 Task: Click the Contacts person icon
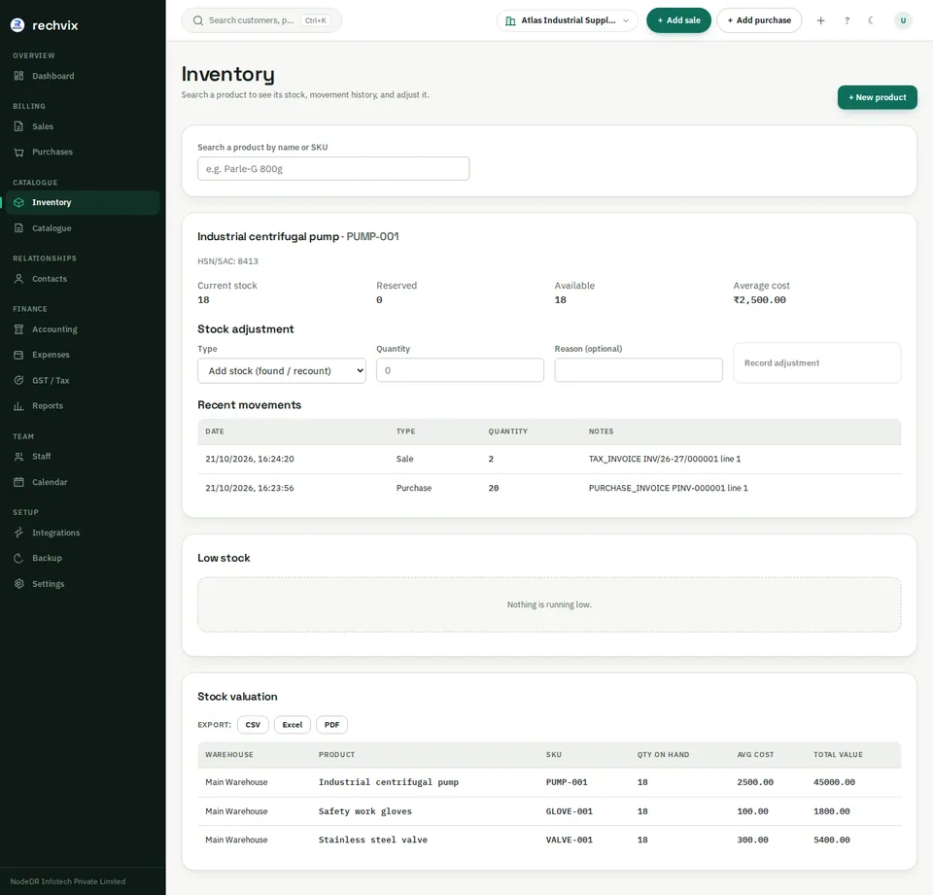tap(19, 279)
